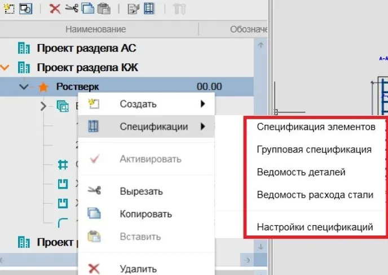
Task: Collapse the Проект раздела КЖ node
Action: (x=5, y=68)
